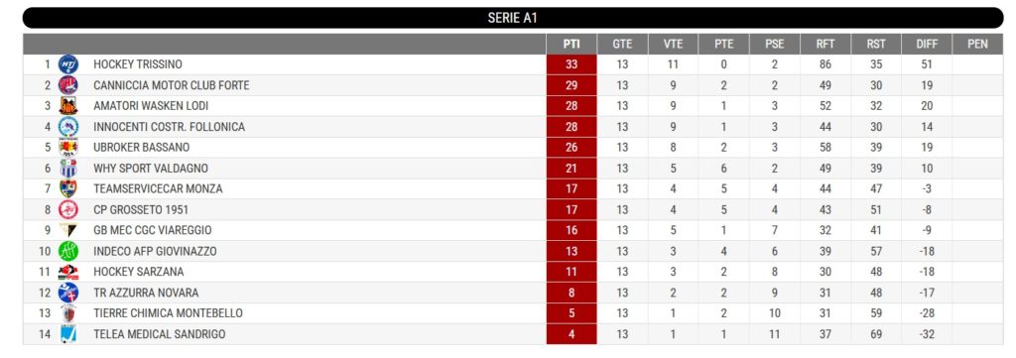Click the Amatori Wasken Lodi crest
This screenshot has height=358, width=1016.
pos(68,105)
